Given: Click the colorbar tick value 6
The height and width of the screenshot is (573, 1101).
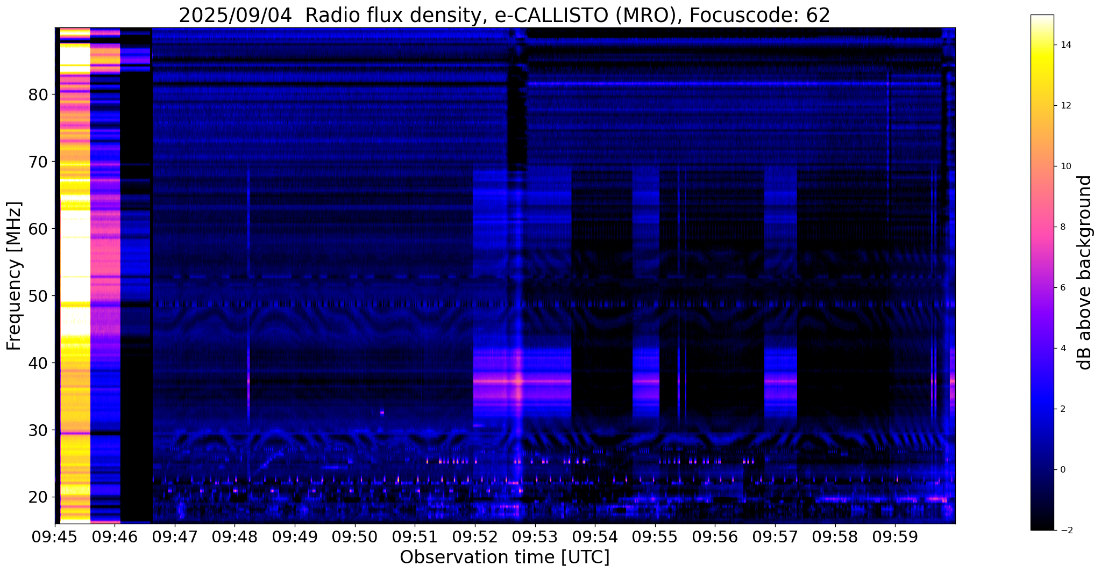Looking at the screenshot, I should click(x=1063, y=288).
